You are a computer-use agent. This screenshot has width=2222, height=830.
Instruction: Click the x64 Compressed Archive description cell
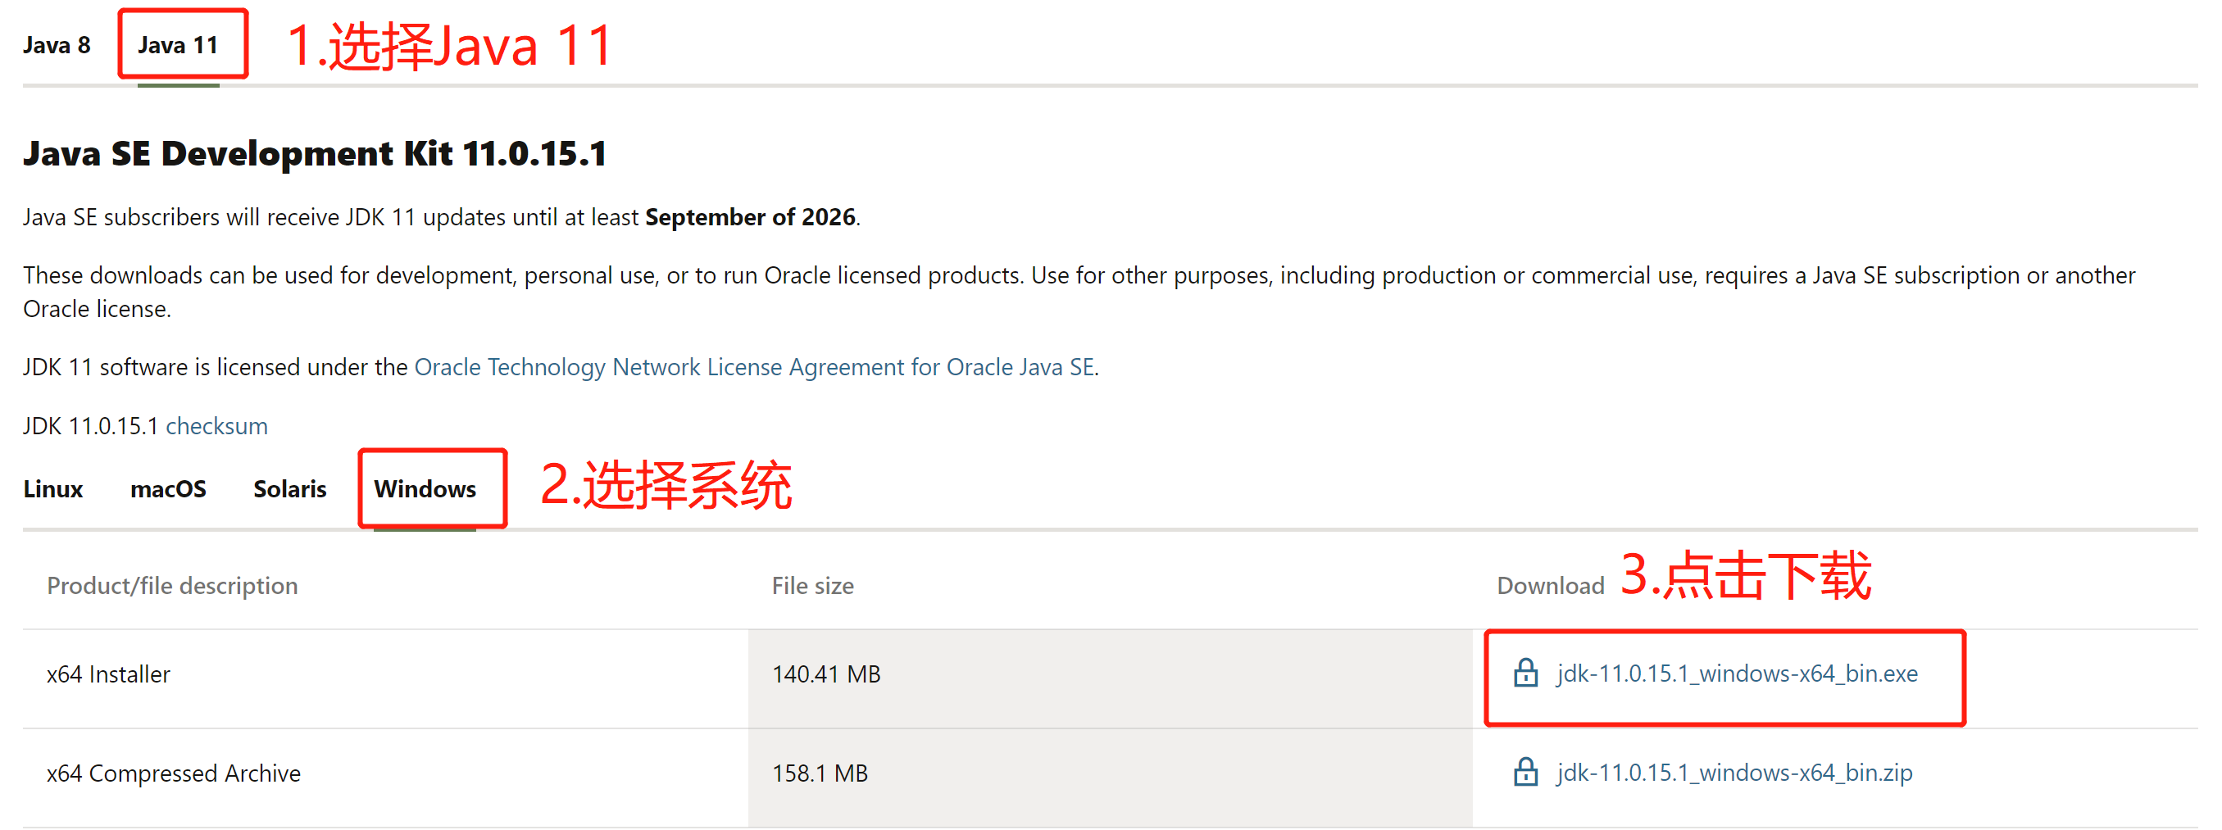(x=174, y=773)
